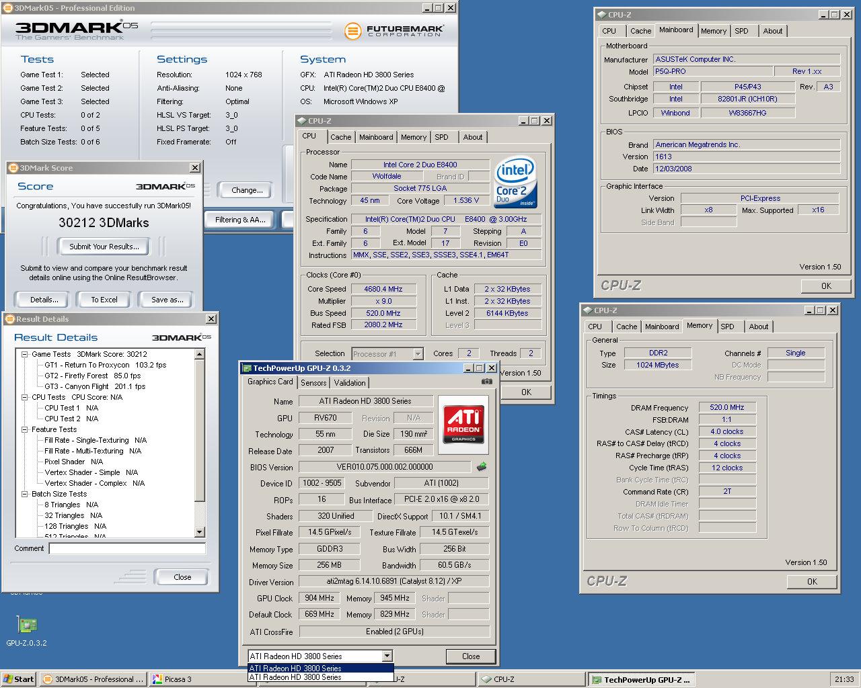Open SPD tab in center CPU-Z window
861x688 pixels.
tap(441, 137)
